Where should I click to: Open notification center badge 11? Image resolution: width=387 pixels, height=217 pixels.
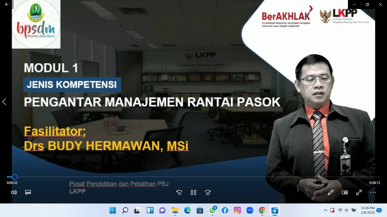coord(379,210)
